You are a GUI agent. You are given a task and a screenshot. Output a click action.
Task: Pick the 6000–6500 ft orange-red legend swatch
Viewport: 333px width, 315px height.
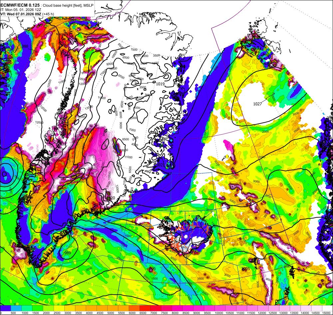pyautogui.click(x=134, y=308)
